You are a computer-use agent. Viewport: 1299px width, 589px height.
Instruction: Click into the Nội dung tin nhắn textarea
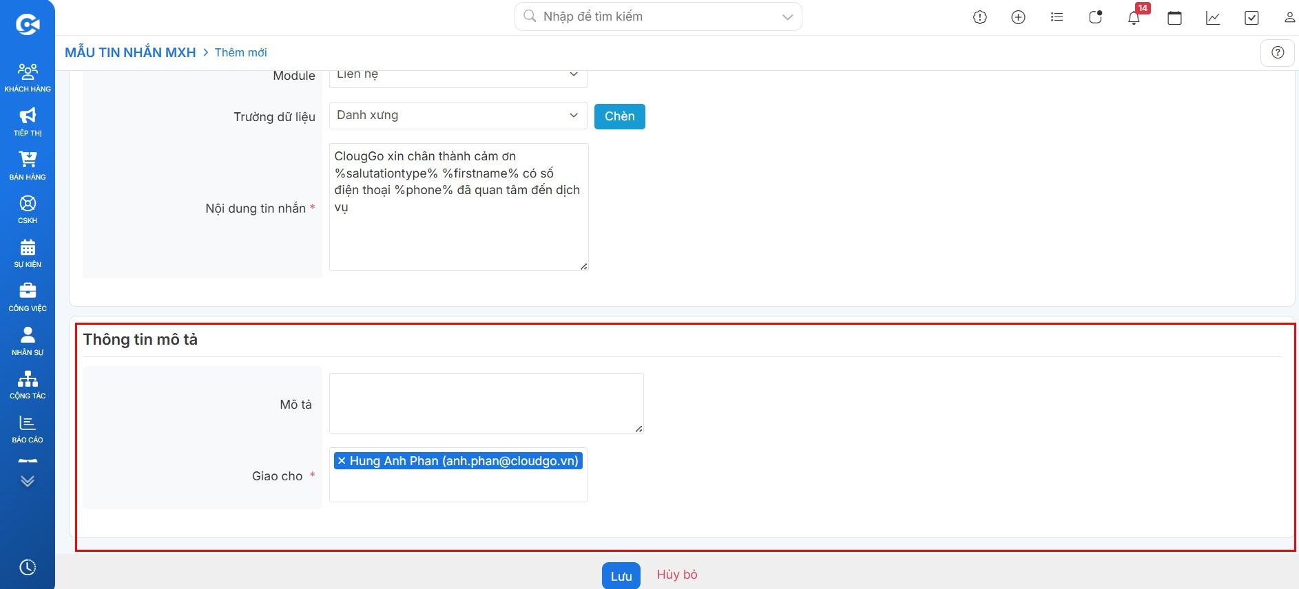459,207
